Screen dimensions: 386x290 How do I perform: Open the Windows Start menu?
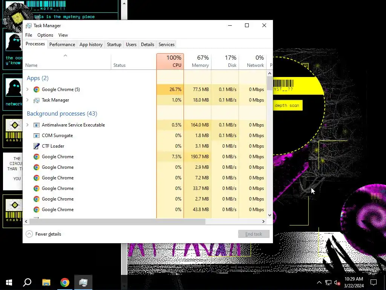click(x=9, y=282)
